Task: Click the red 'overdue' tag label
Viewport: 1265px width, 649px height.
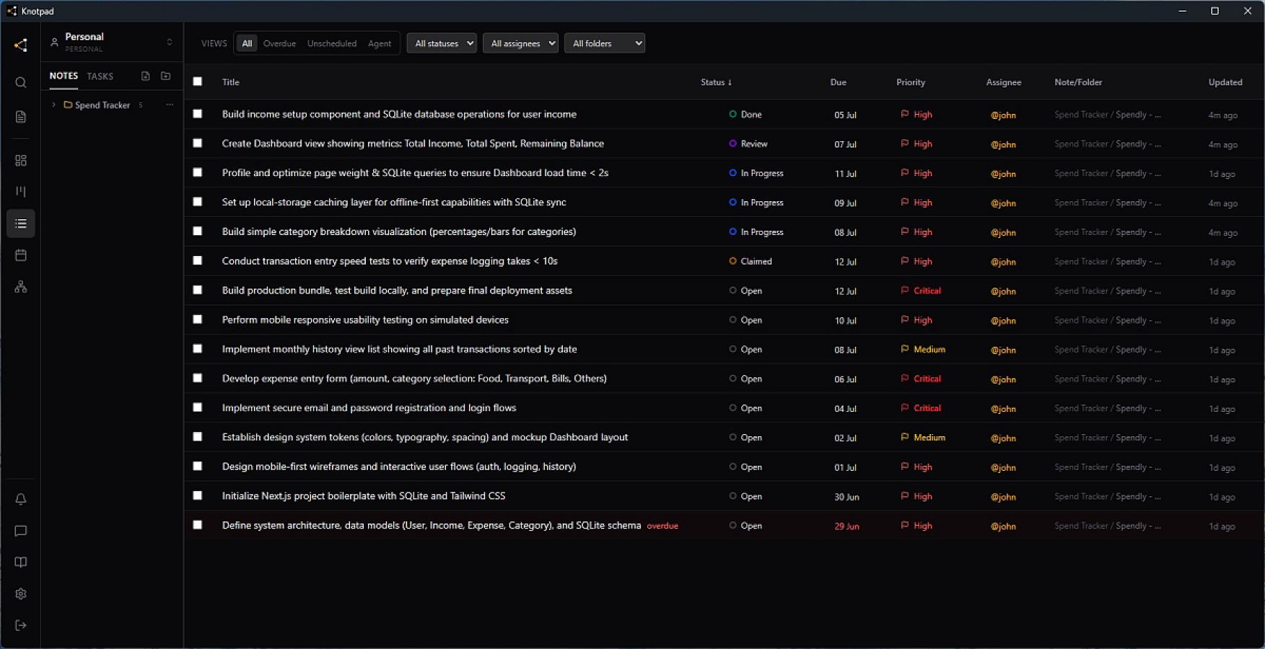Action: click(x=662, y=526)
